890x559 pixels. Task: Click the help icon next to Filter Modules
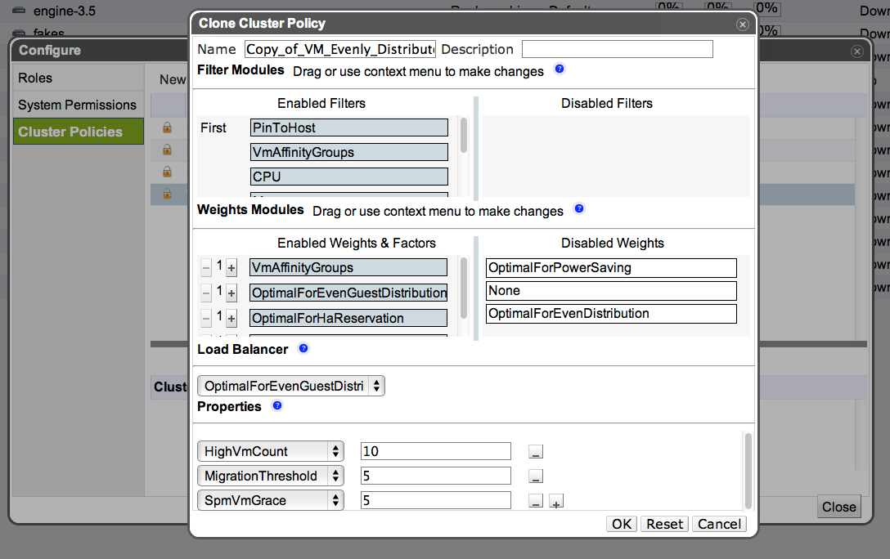coord(560,69)
